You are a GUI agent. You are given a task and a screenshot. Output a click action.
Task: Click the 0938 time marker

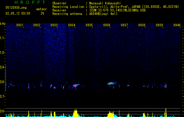click(142, 25)
